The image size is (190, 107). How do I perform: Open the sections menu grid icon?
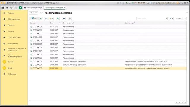(3, 8)
